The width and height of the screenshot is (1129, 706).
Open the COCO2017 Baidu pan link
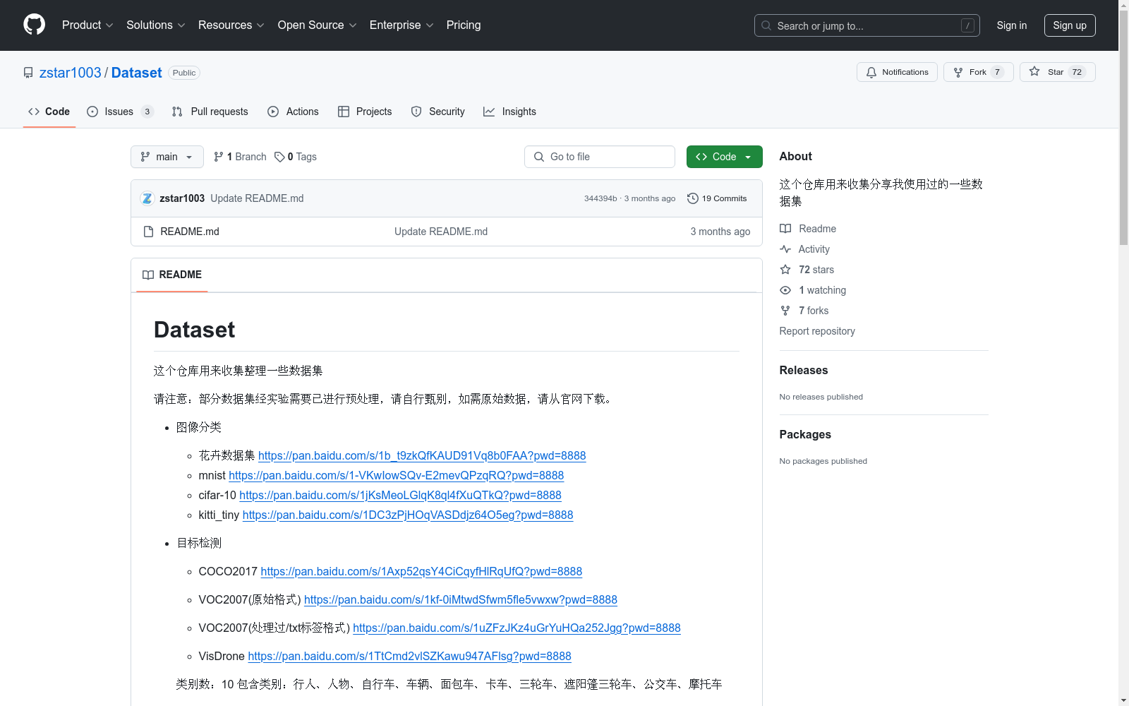tap(421, 571)
